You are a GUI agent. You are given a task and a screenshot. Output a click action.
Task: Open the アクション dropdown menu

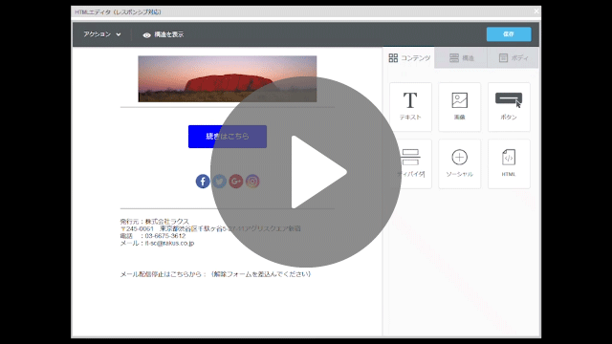coord(102,34)
